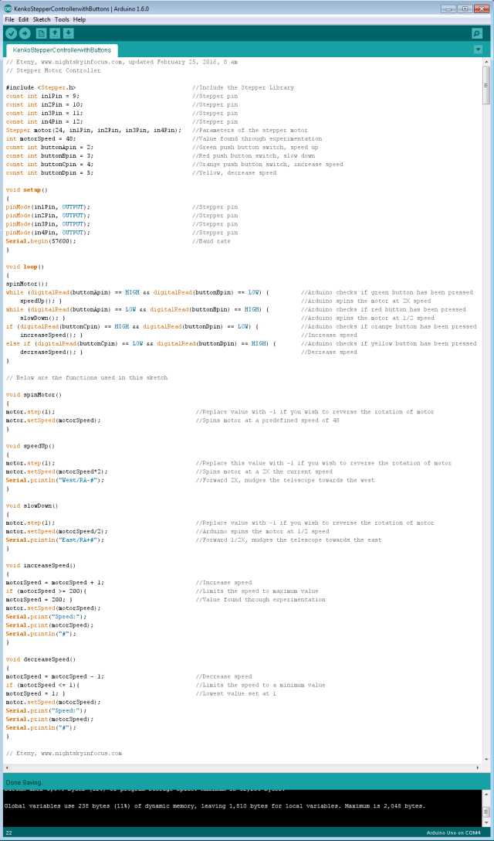Click the 'increaseSpeed(); }' line in loop
This screenshot has width=494, height=841.
click(52, 335)
